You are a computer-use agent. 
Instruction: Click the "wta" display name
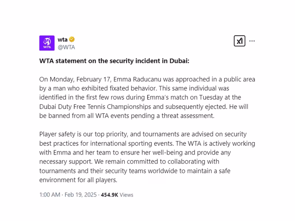click(62, 40)
